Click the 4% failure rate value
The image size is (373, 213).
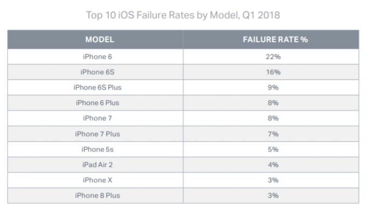[x=274, y=165]
